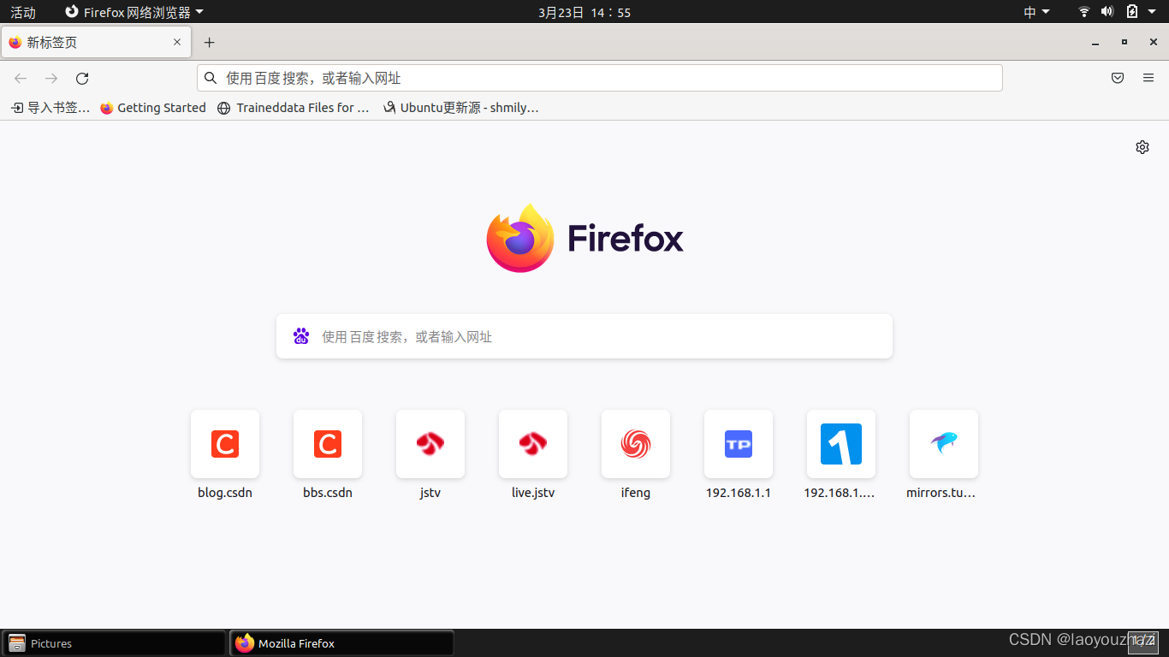Click the date and time 3月23日 14:55
Image resolution: width=1169 pixels, height=657 pixels.
584,12
